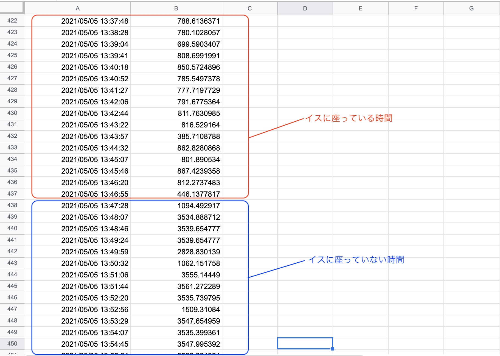This screenshot has width=500, height=356.
Task: Click the column E header
Action: coord(360,9)
